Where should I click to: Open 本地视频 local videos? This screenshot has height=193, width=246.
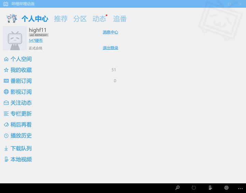[21, 159]
